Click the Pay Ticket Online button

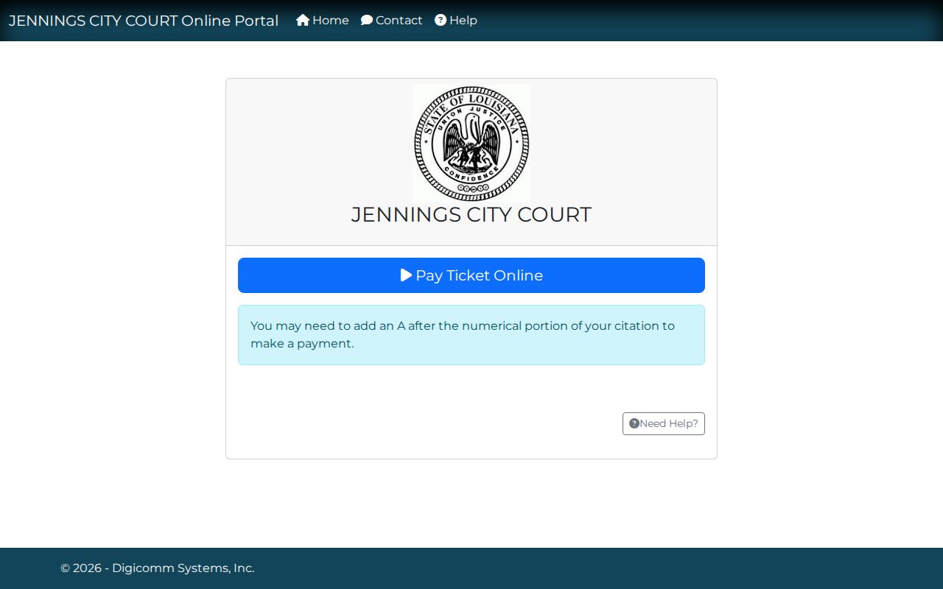(471, 275)
